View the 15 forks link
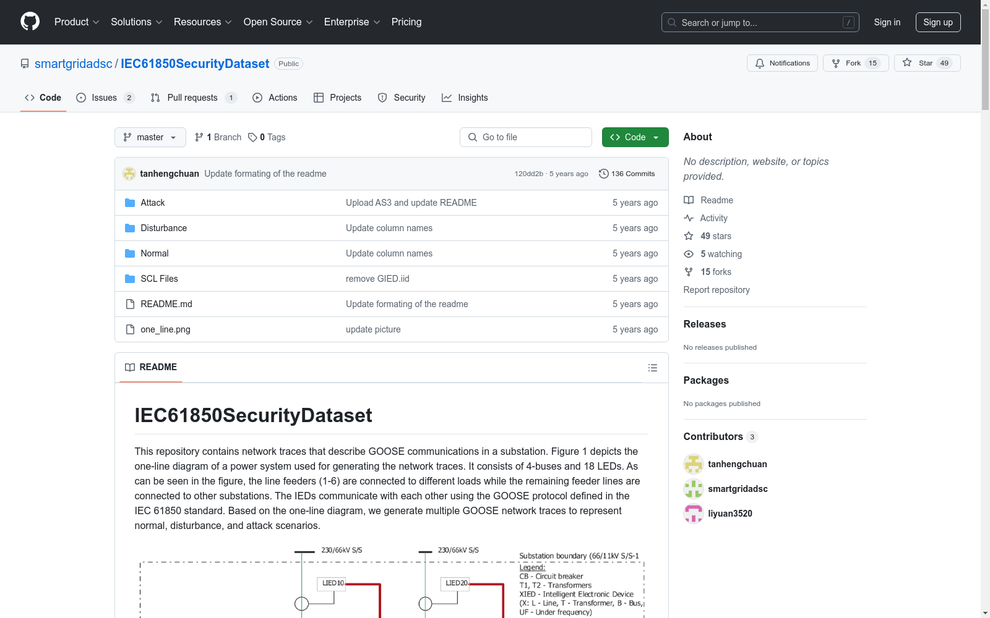This screenshot has width=990, height=618. coord(707,272)
